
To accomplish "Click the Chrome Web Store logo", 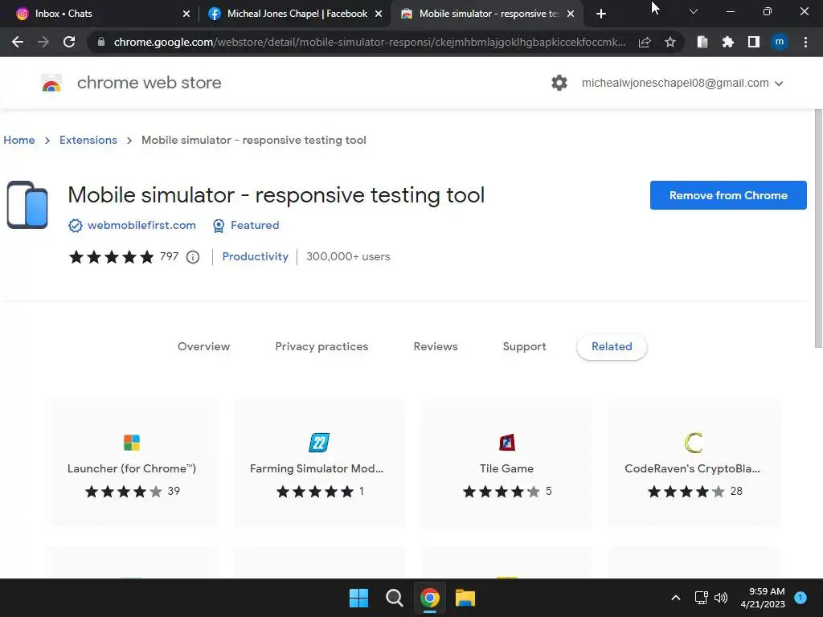I will tap(51, 83).
